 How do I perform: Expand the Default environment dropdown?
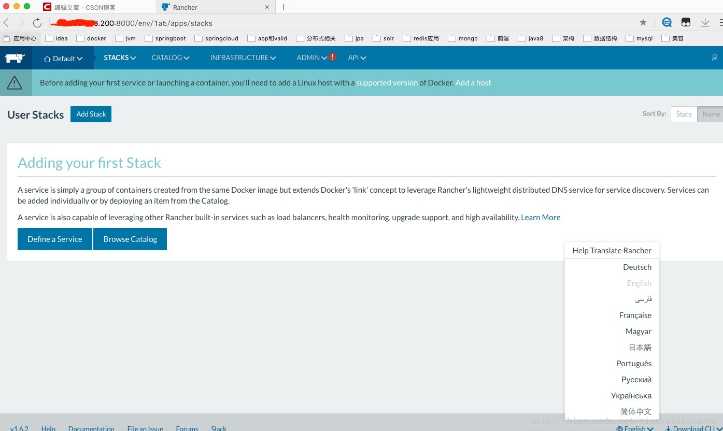[63, 58]
